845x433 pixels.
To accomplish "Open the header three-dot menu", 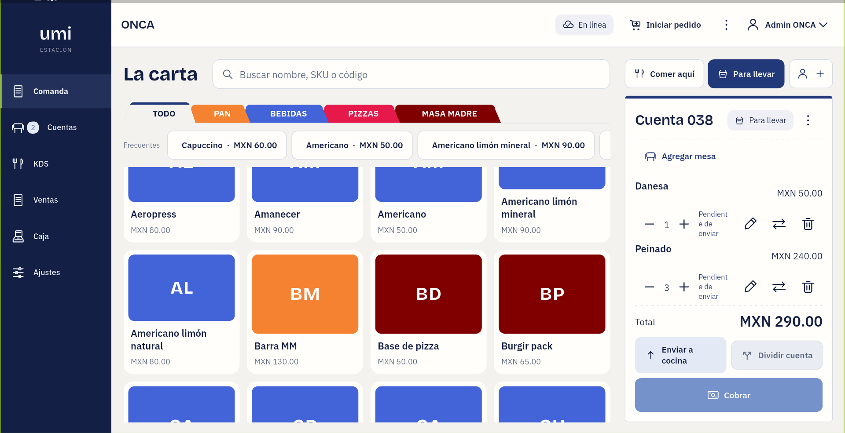I will pyautogui.click(x=726, y=25).
